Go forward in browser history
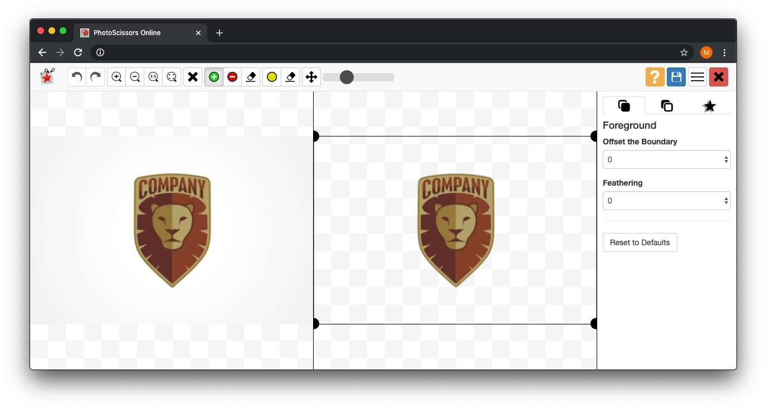The width and height of the screenshot is (766, 408). coord(60,52)
